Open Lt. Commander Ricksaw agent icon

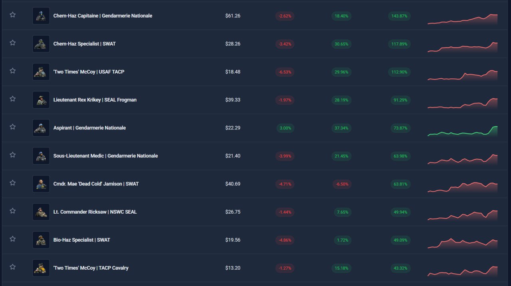point(41,212)
